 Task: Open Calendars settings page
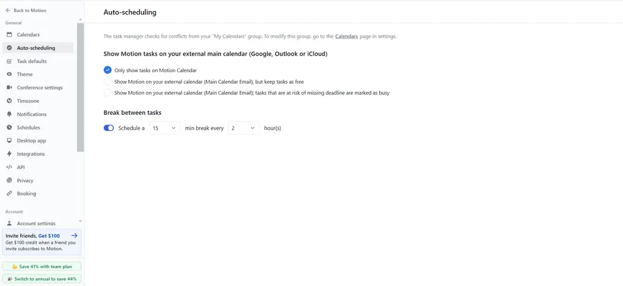click(38, 35)
